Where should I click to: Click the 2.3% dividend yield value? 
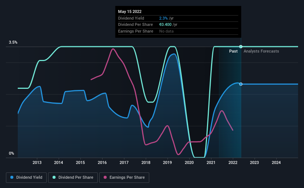(x=163, y=18)
